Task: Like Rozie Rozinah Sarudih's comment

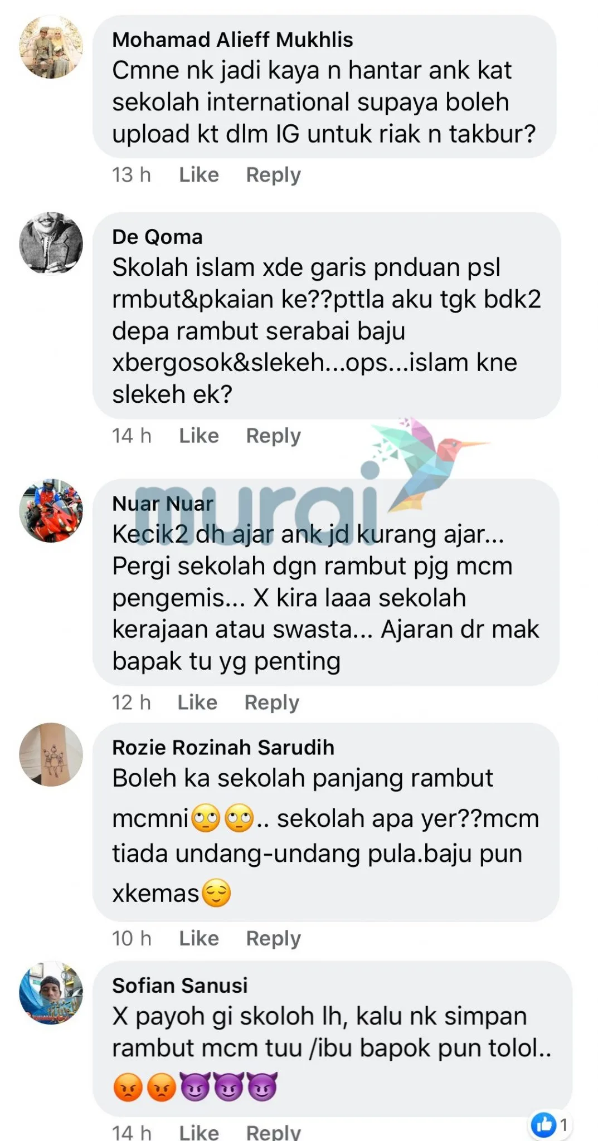Action: point(199,938)
